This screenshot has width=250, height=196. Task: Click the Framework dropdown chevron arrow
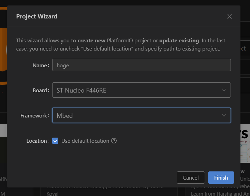pyautogui.click(x=224, y=115)
